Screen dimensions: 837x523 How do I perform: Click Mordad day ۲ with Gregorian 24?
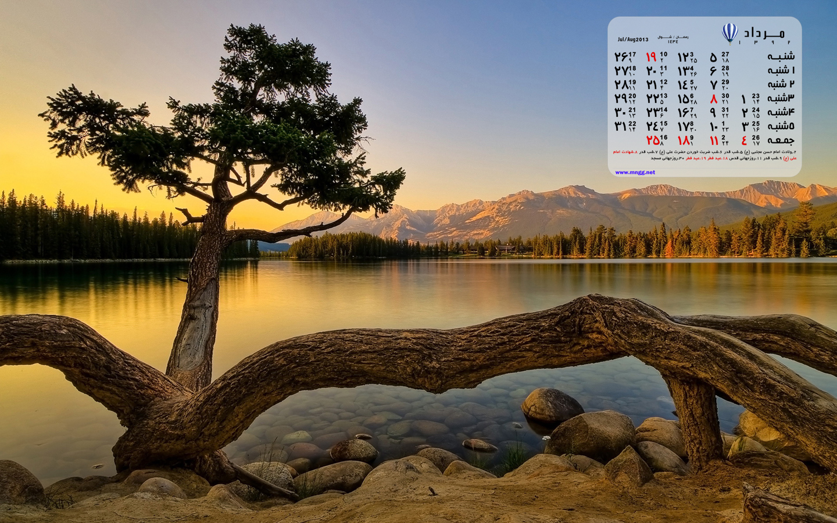point(749,113)
